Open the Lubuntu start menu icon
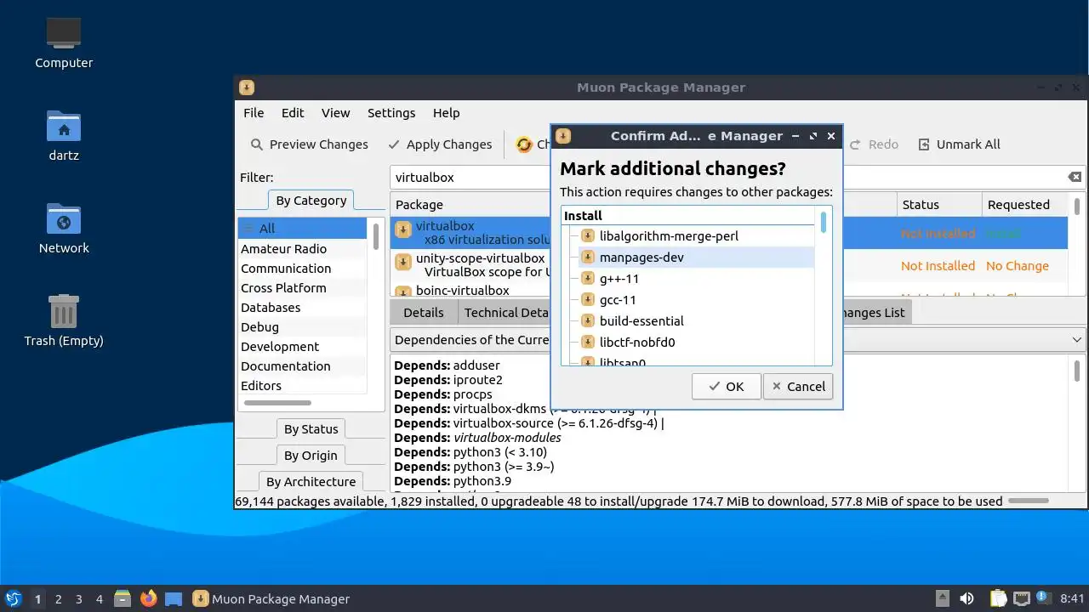This screenshot has height=612, width=1089. coord(13,598)
